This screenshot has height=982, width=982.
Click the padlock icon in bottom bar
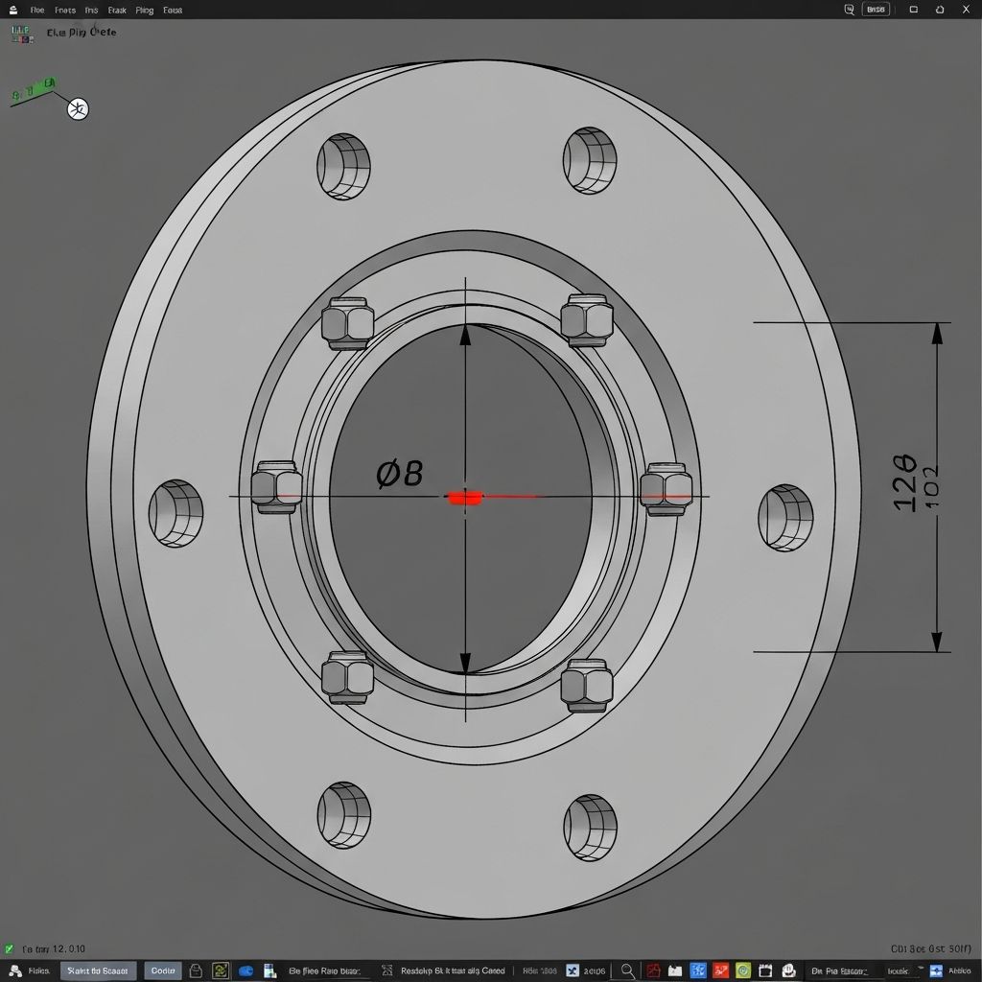196,970
